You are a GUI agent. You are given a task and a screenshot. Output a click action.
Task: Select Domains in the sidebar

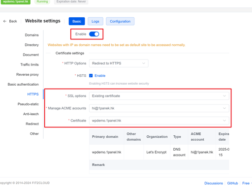[31, 35]
